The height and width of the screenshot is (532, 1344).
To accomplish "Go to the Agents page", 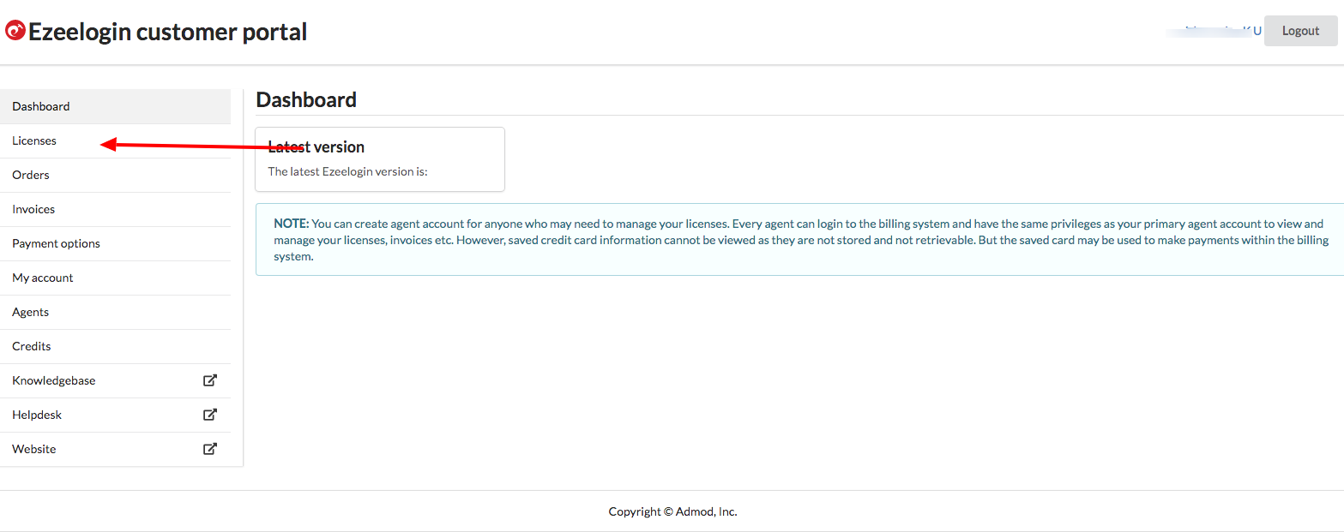I will click(x=115, y=312).
